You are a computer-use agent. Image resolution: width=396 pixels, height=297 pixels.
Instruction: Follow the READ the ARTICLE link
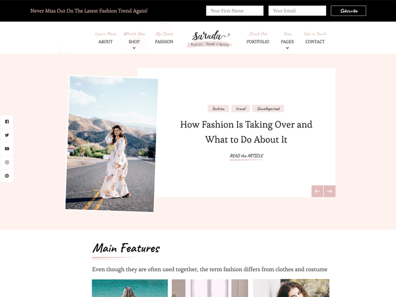click(247, 156)
